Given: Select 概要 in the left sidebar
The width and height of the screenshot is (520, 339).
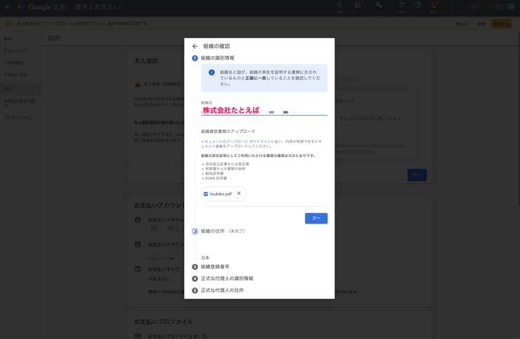Looking at the screenshot, I should (8, 39).
